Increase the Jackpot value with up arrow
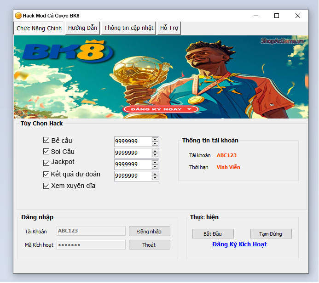319x283 pixels. pyautogui.click(x=155, y=163)
